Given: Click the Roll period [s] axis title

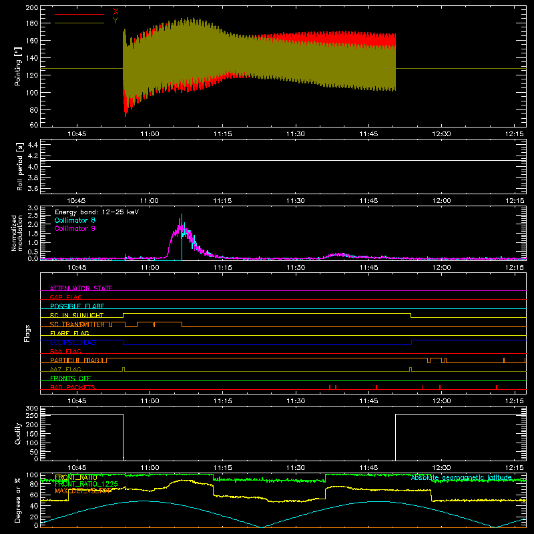Looking at the screenshot, I should [20, 166].
